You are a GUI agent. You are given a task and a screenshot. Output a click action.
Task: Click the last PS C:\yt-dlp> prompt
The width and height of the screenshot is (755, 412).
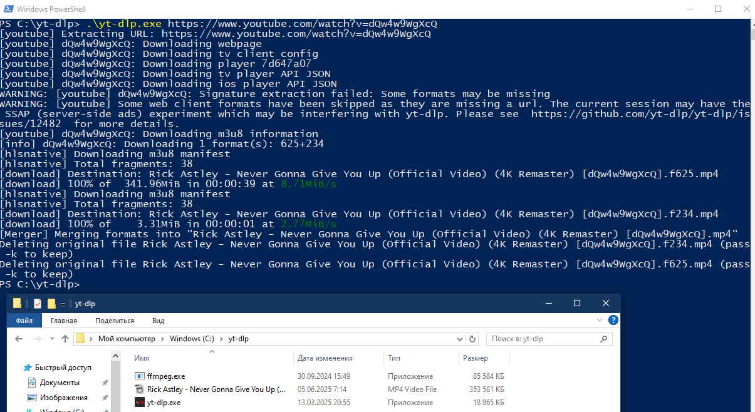(40, 284)
